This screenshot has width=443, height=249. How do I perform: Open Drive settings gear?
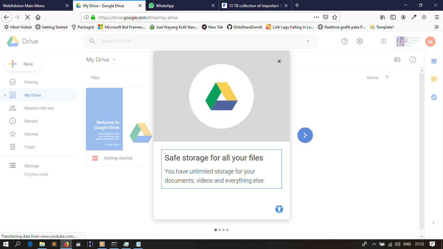pyautogui.click(x=359, y=41)
